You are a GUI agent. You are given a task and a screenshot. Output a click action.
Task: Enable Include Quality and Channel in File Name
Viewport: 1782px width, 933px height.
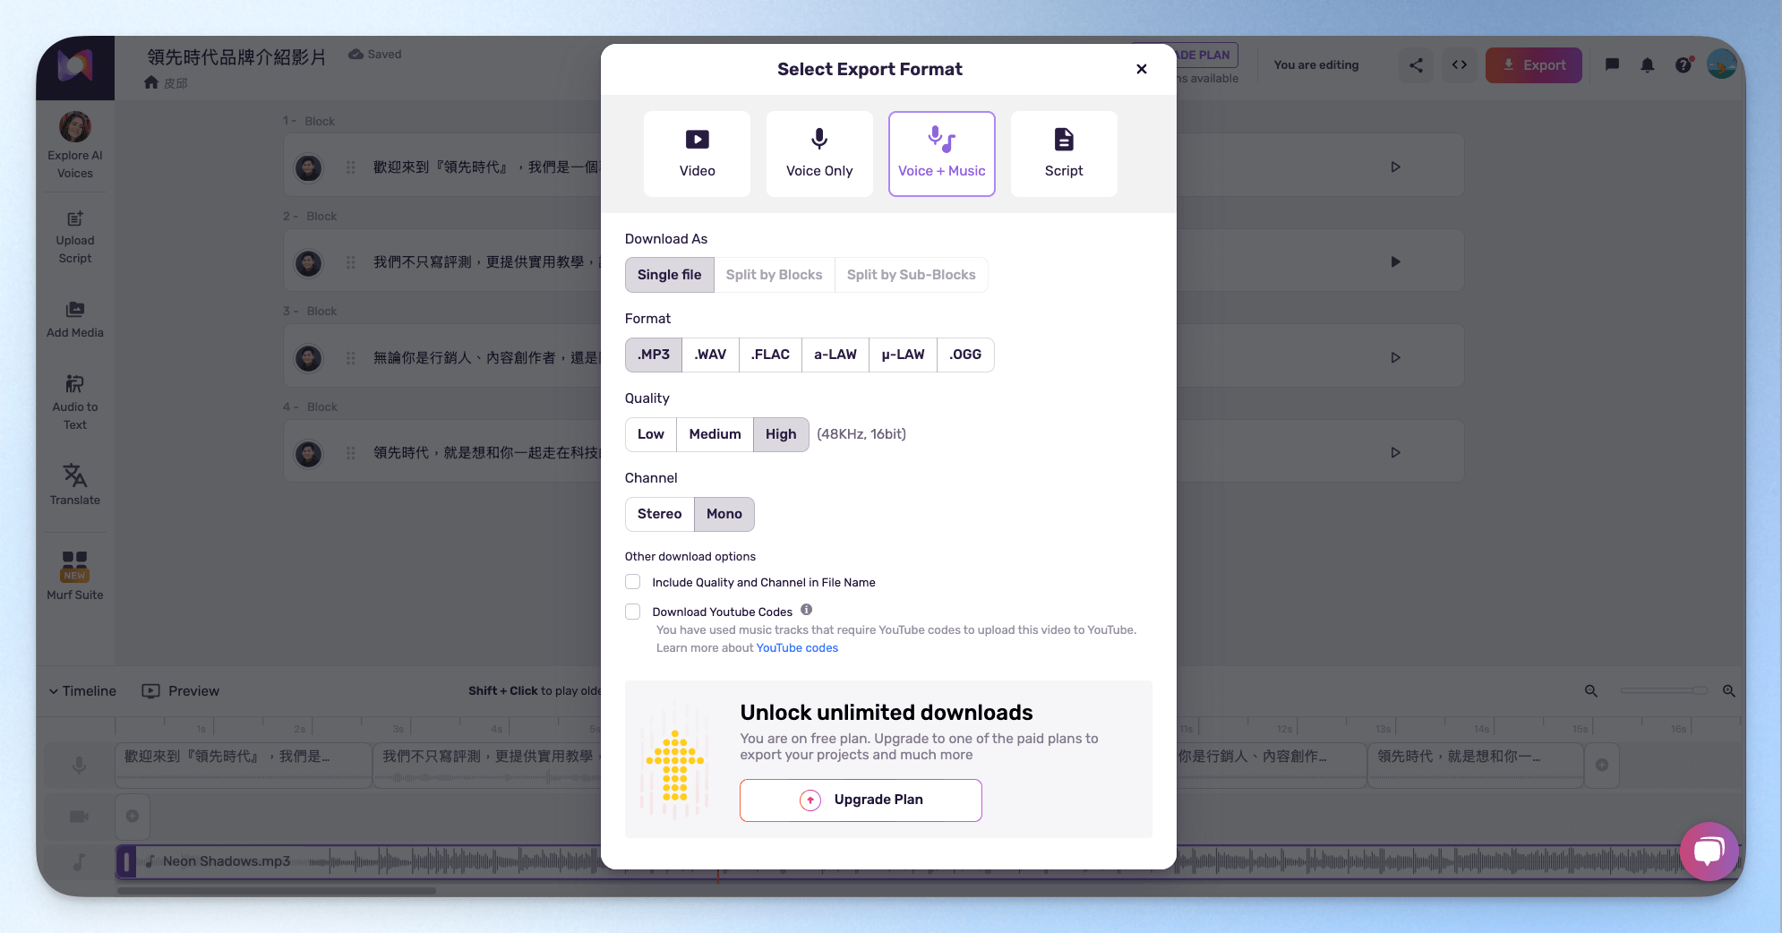coord(633,582)
